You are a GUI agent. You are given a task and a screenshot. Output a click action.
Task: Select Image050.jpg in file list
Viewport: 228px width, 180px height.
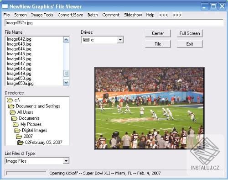[19, 79]
